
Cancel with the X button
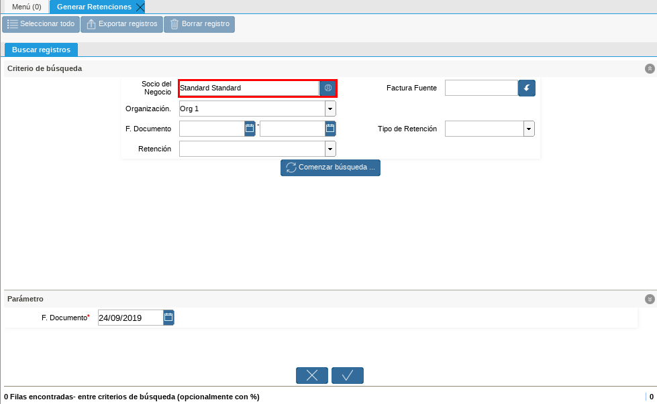point(312,375)
